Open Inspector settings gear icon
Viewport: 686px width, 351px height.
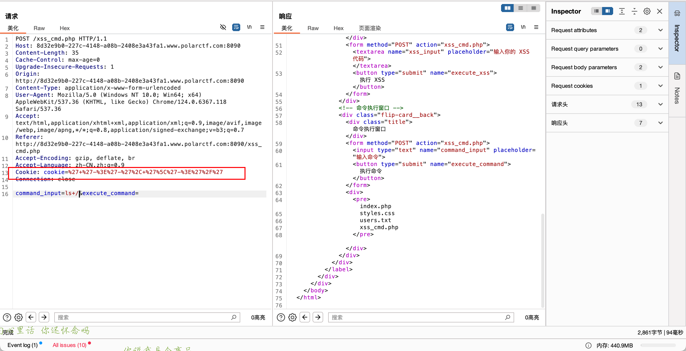click(647, 12)
